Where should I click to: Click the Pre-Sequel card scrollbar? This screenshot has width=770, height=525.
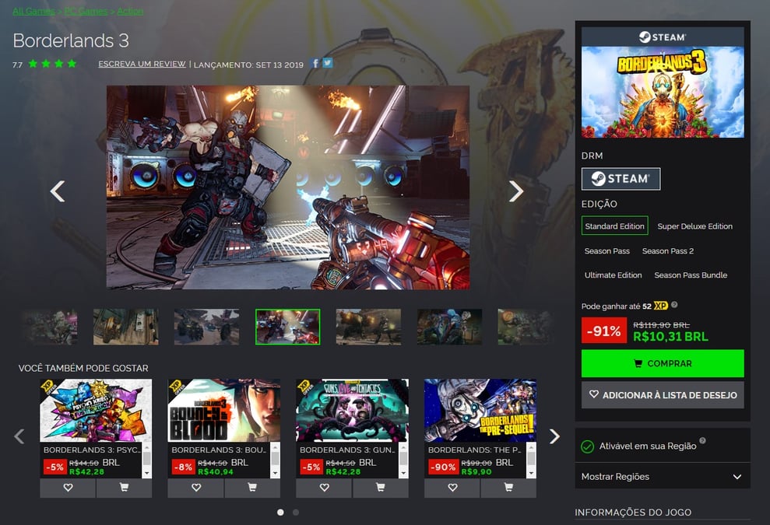pyautogui.click(x=531, y=460)
